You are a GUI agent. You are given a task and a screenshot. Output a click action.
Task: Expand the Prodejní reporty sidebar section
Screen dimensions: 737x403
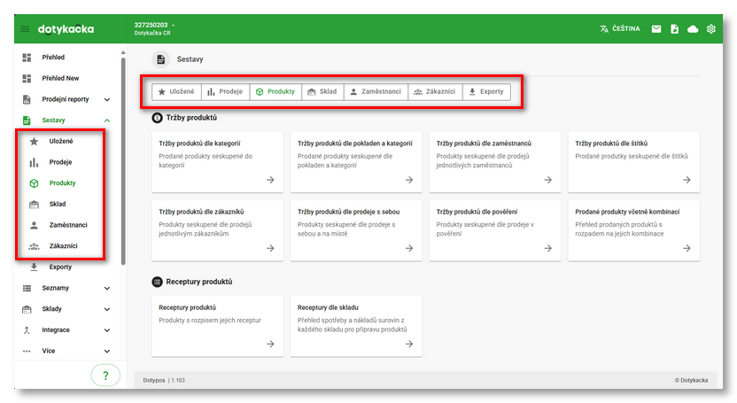coord(107,100)
